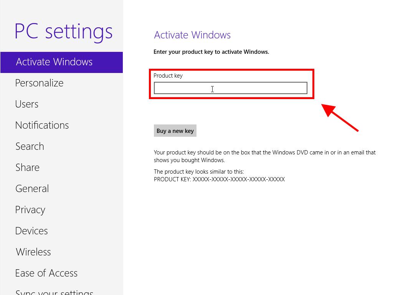
Task: Go to General settings
Action: pyautogui.click(x=32, y=188)
